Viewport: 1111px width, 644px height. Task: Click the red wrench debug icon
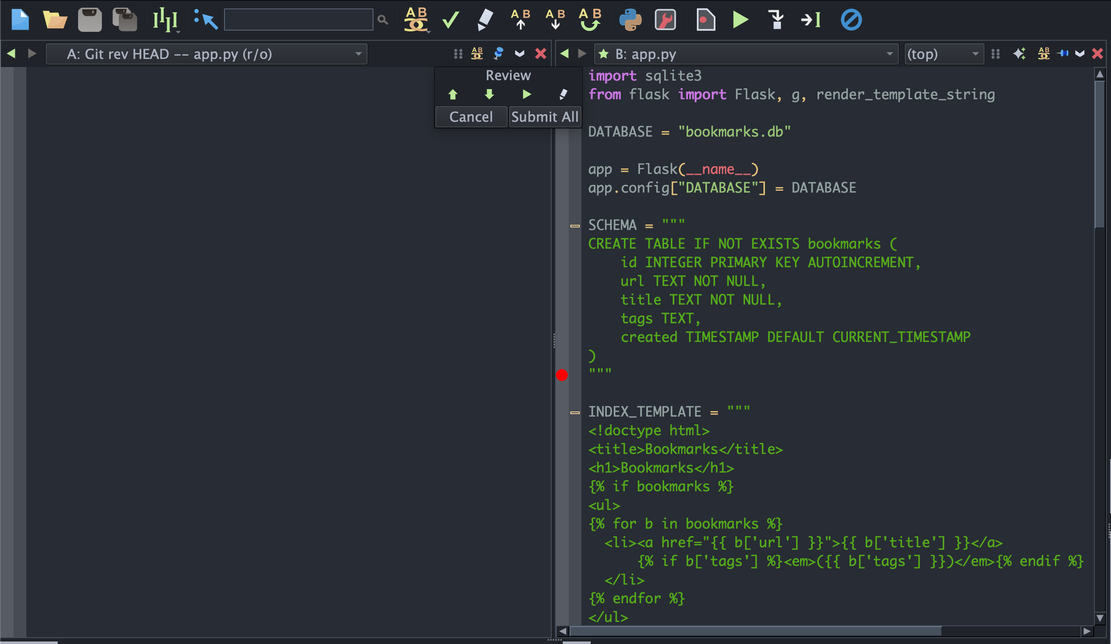pos(665,20)
